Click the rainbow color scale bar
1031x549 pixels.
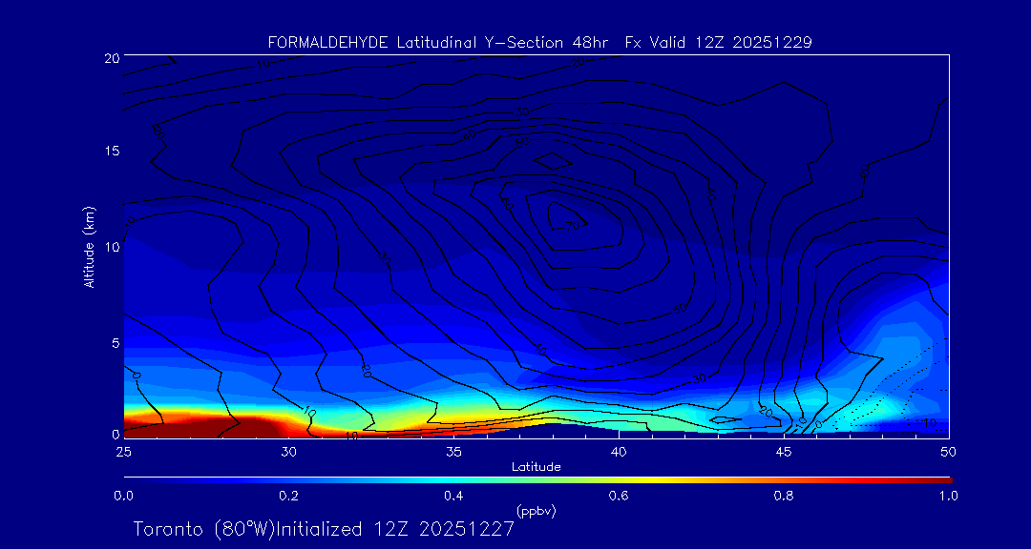pyautogui.click(x=537, y=480)
